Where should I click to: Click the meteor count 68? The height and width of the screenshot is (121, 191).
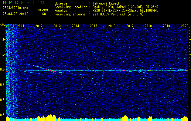tap(44, 14)
